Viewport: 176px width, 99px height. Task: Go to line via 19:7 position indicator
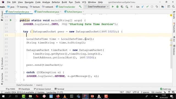point(122,92)
